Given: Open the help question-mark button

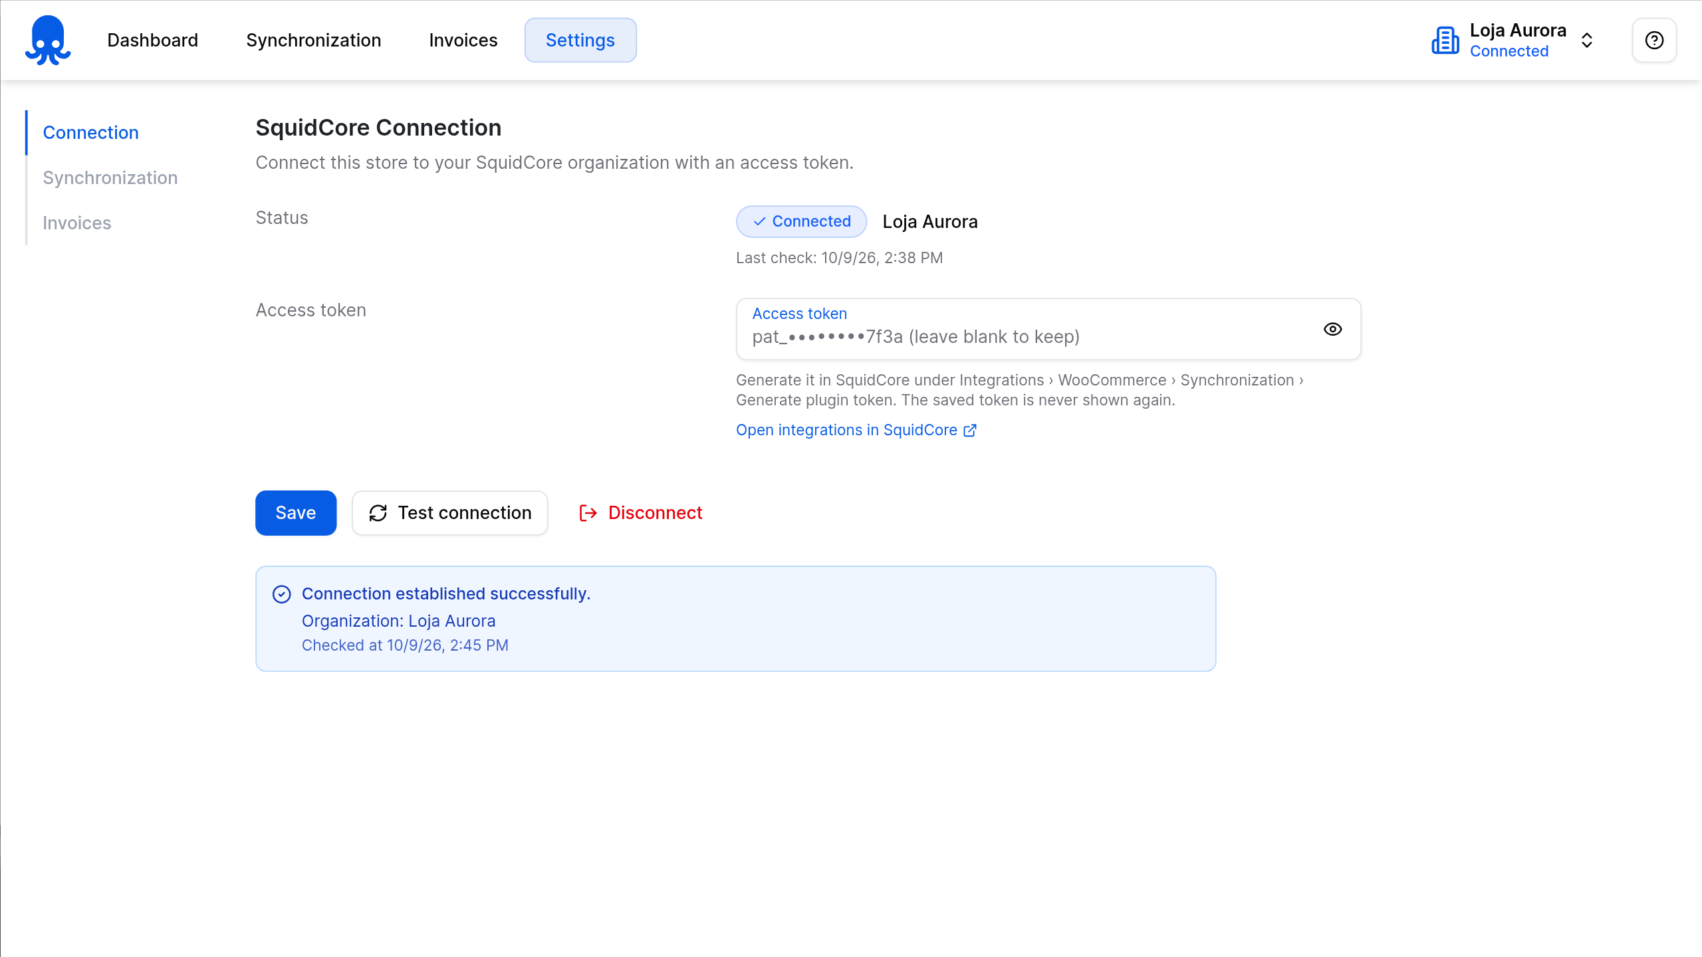Looking at the screenshot, I should 1654,40.
